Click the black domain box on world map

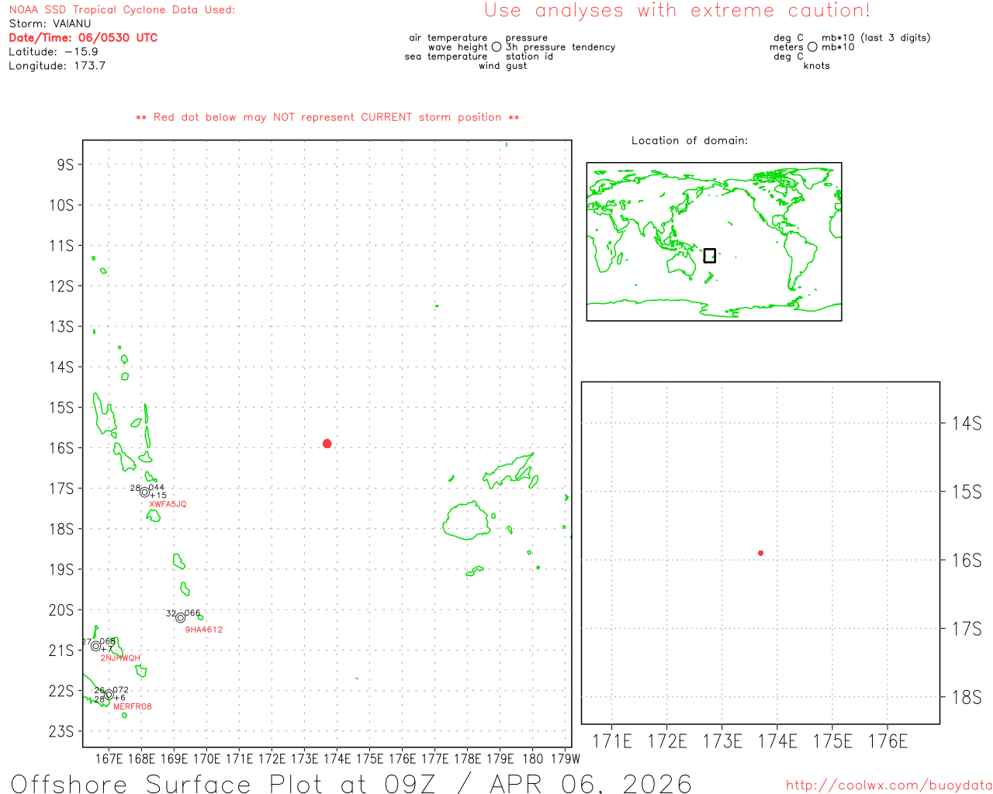(709, 255)
